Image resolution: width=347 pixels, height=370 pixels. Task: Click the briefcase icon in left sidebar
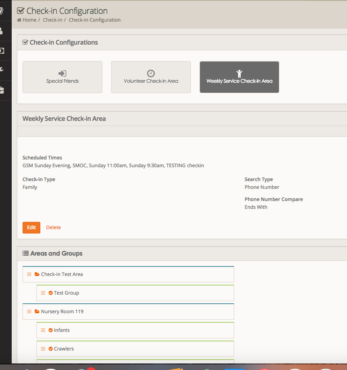coord(2,90)
